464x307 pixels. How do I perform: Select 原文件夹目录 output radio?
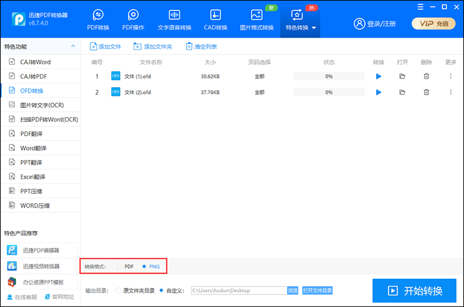tap(118, 290)
